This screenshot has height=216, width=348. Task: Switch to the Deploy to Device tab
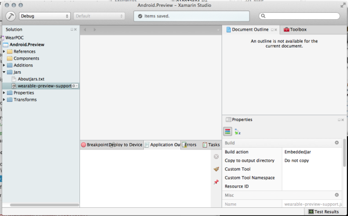[126, 145]
